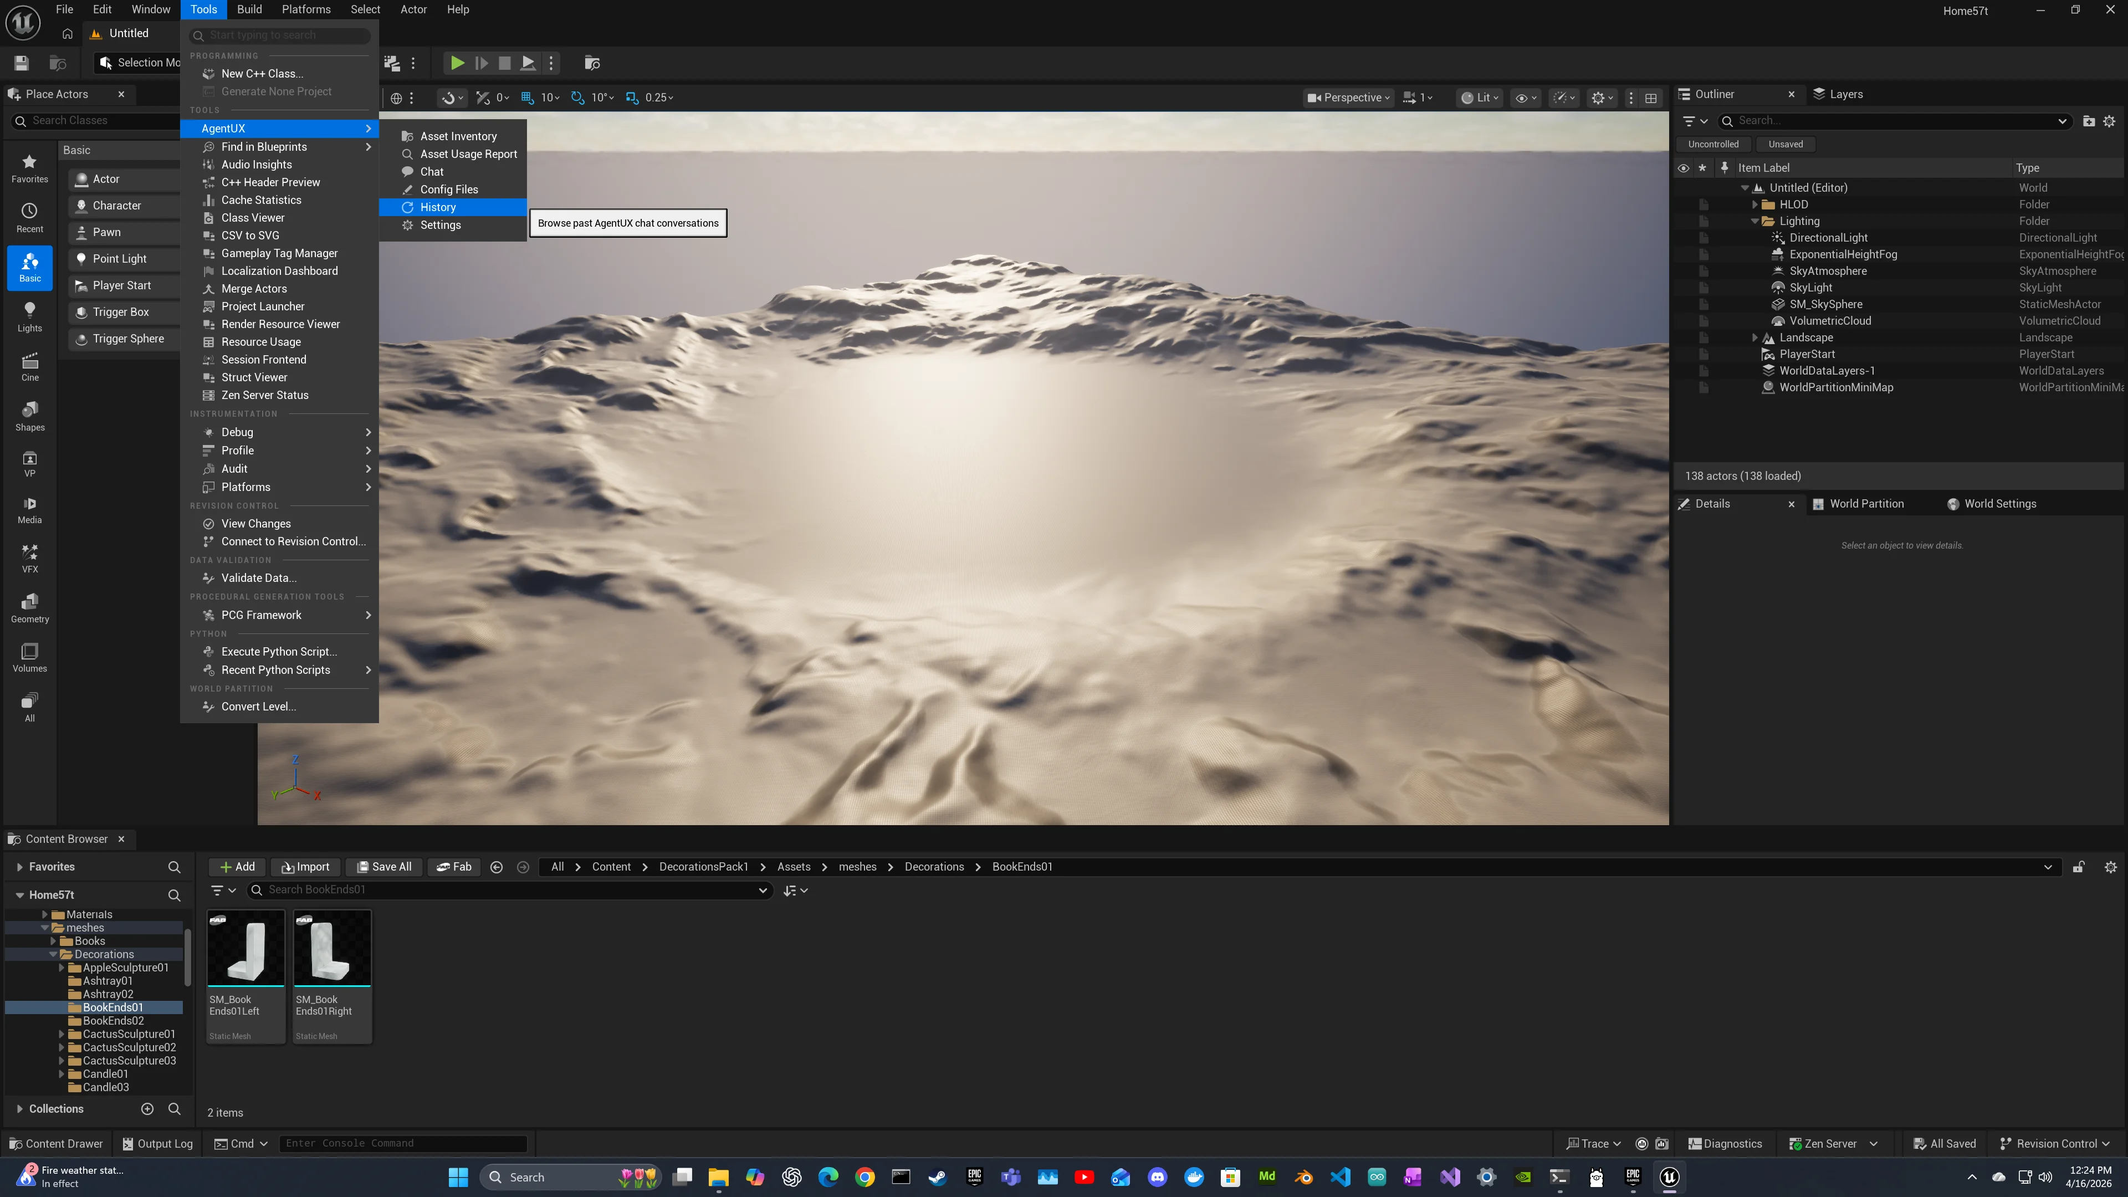Image resolution: width=2128 pixels, height=1197 pixels.
Task: Expand the Collections section
Action: coord(19,1108)
